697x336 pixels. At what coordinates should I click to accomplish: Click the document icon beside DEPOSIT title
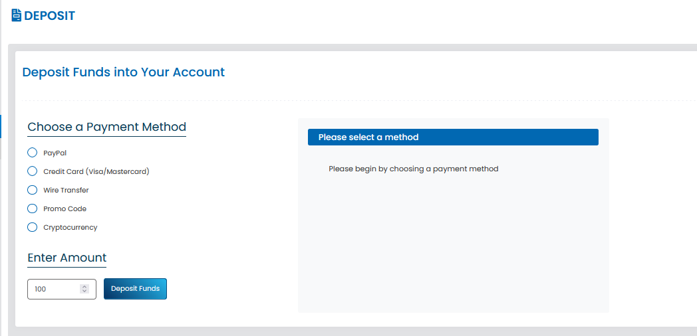[x=17, y=15]
